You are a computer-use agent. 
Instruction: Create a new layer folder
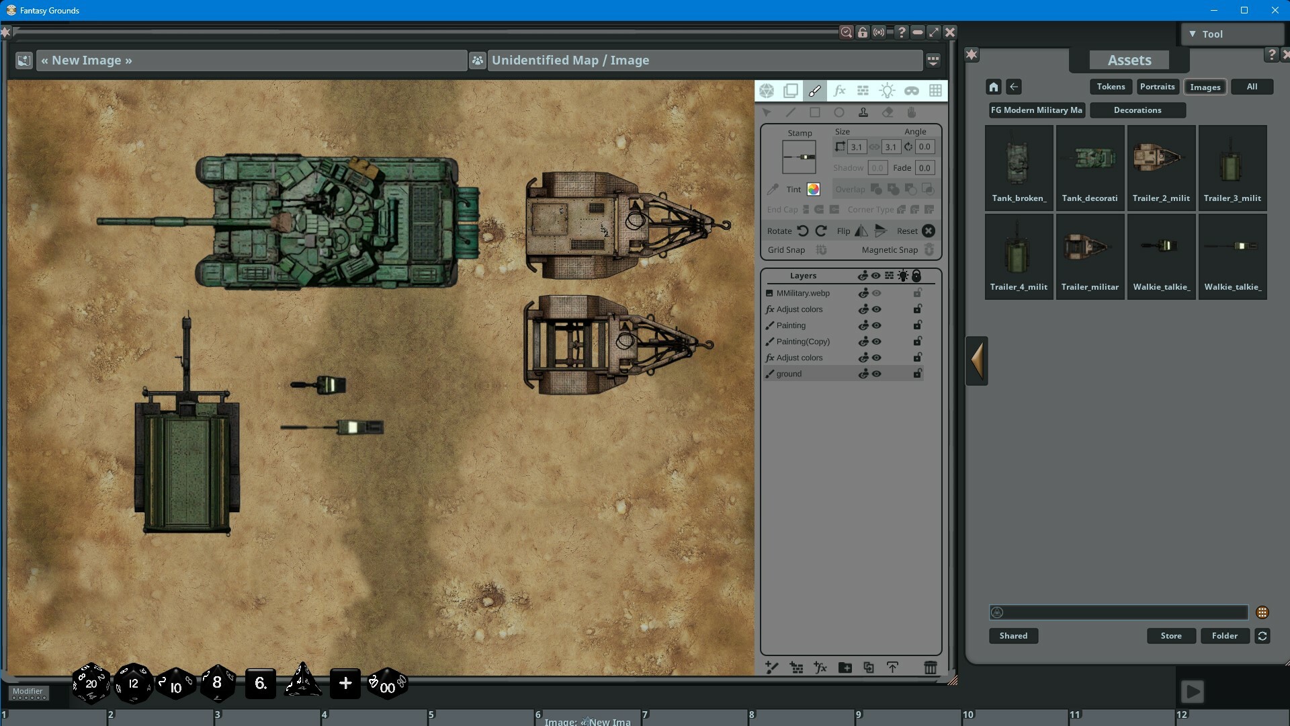[845, 667]
